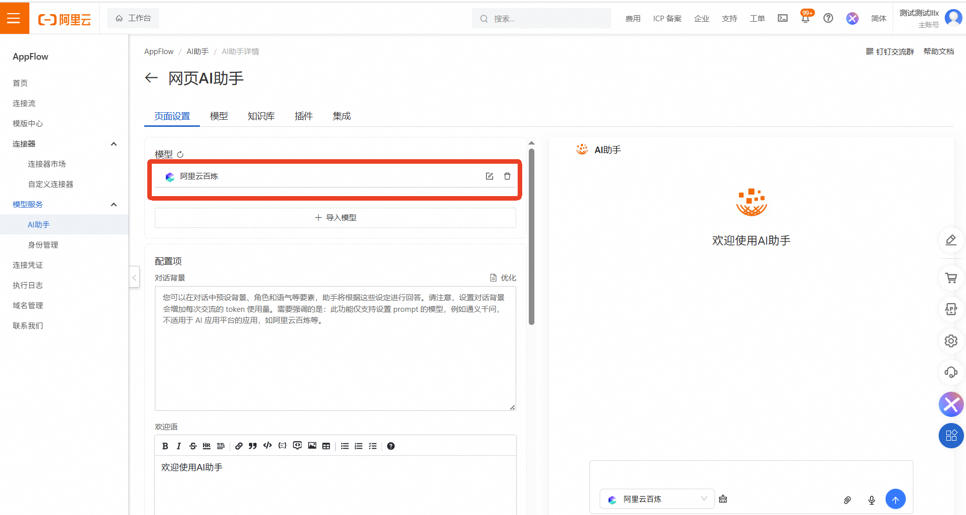Insert a numbered list in welcome editor
Screen dimensions: 966x515
tap(359, 446)
